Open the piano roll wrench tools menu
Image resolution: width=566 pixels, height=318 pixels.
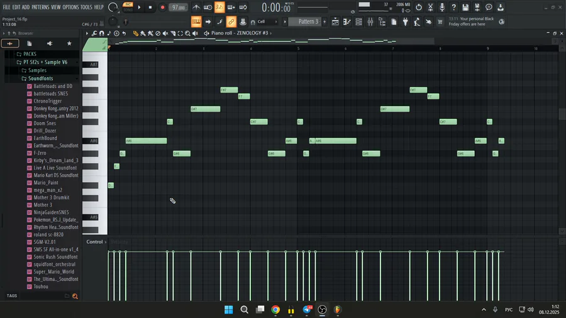(94, 33)
